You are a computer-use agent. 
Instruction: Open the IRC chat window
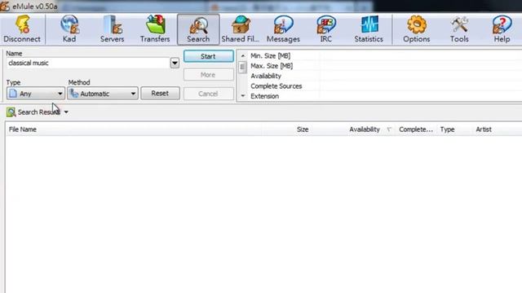pos(326,29)
